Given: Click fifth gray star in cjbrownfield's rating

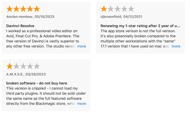Looking at the screenshot, I should [131, 9].
